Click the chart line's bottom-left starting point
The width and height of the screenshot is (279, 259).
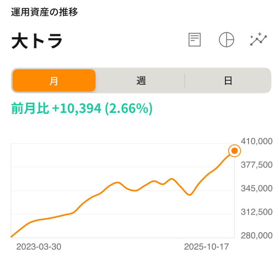tap(12, 237)
